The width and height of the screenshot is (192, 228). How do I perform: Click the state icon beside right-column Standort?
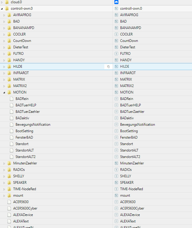click(x=116, y=144)
